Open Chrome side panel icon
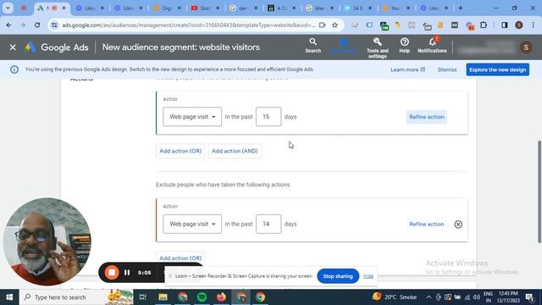The image size is (542, 305). tap(505, 25)
